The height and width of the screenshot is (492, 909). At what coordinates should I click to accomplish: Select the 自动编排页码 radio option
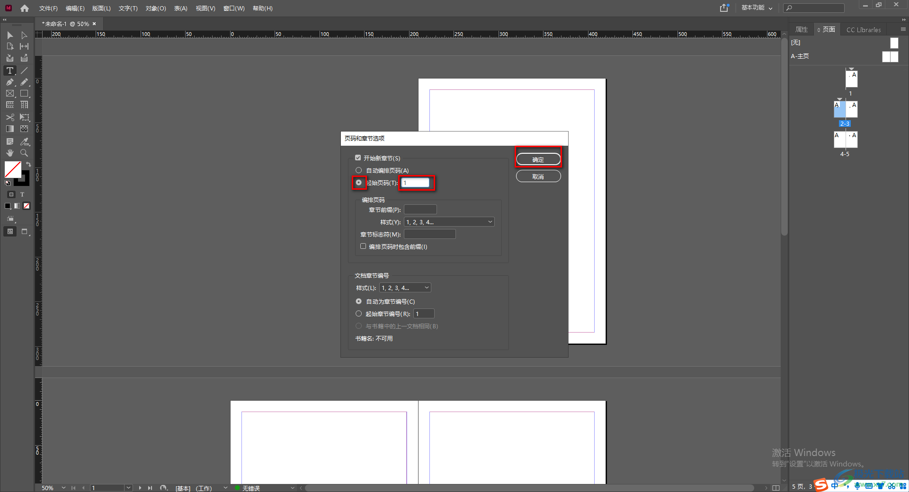point(358,170)
